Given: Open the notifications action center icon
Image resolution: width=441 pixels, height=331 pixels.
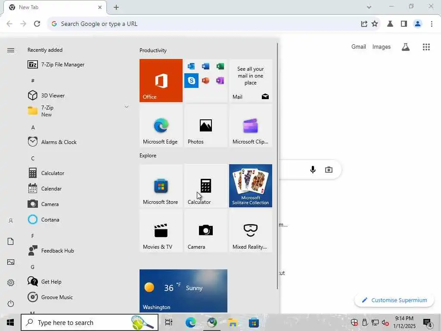Looking at the screenshot, I should tap(428, 322).
